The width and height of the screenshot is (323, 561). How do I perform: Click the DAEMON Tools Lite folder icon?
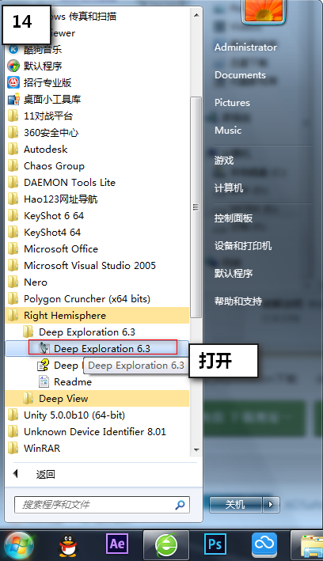(13, 182)
